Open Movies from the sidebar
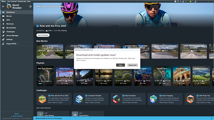214x120 pixels. point(9,16)
